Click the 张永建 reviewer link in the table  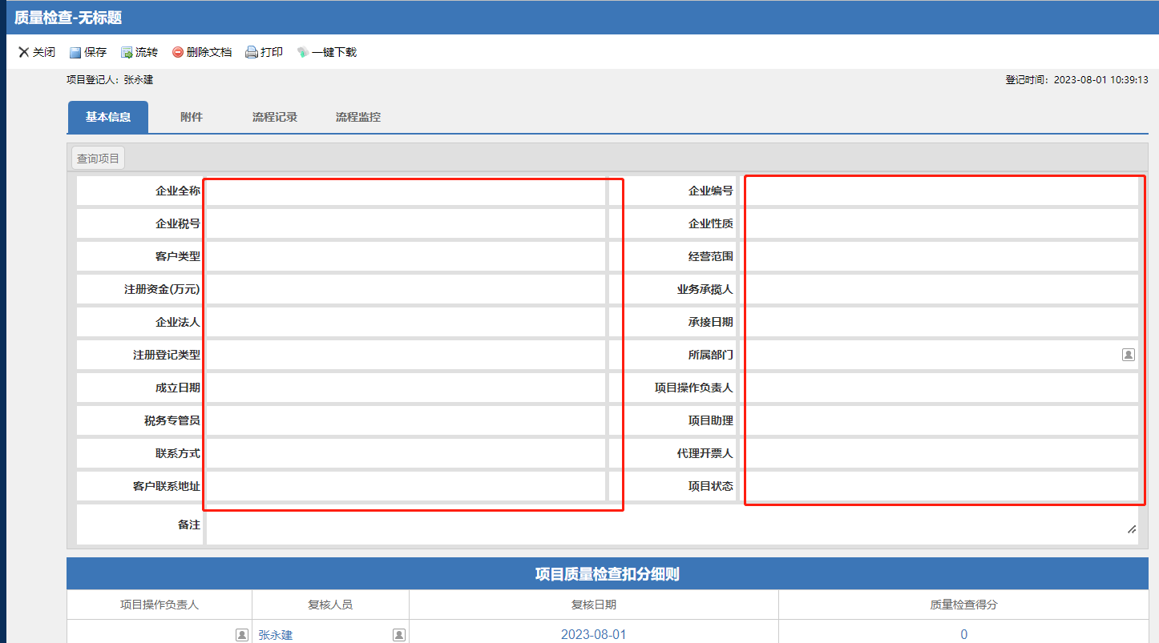click(276, 635)
